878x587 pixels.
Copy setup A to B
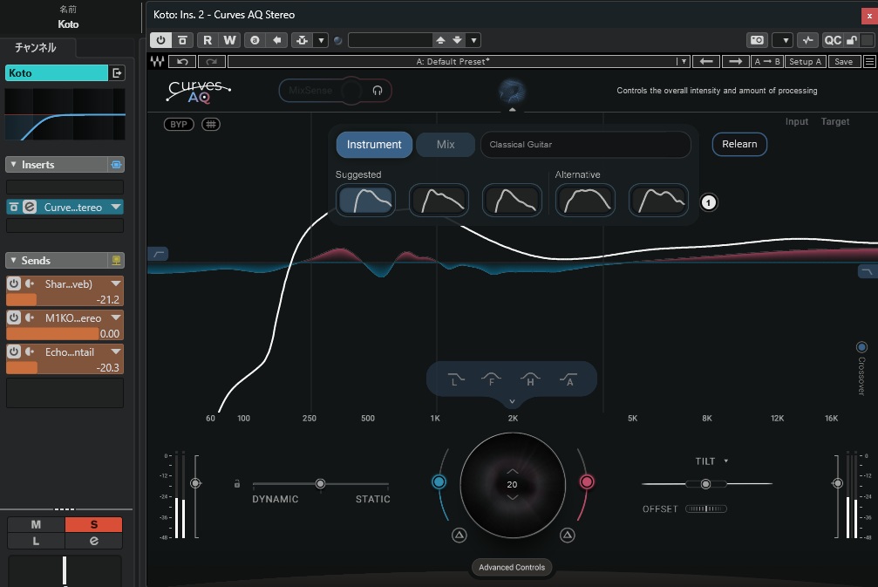(767, 62)
